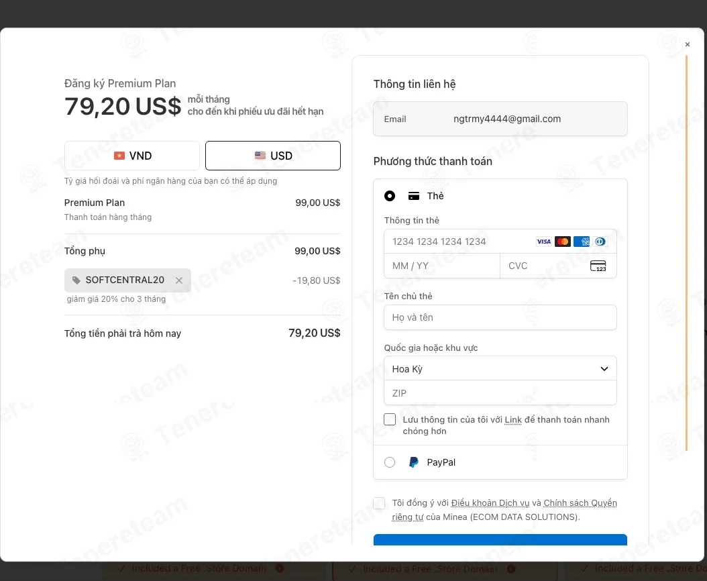This screenshot has height=581, width=707.
Task: Click the PayPal logo icon
Action: click(x=413, y=462)
